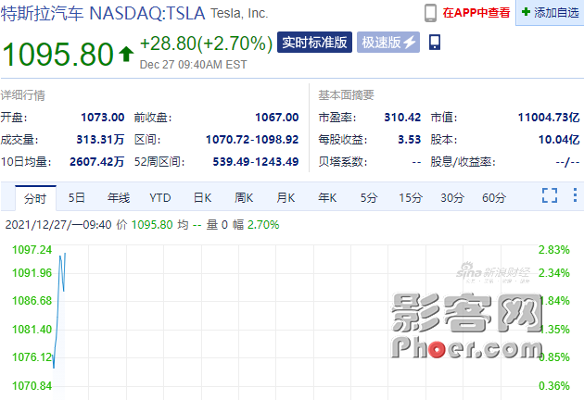Click the 10日均量 value 2607.42万
The image size is (584, 400).
[x=96, y=162]
